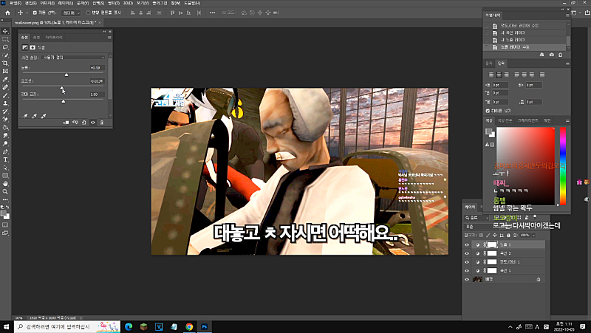The width and height of the screenshot is (591, 333).
Task: Select the Move tool in the toolbar
Action: pyautogui.click(x=5, y=30)
